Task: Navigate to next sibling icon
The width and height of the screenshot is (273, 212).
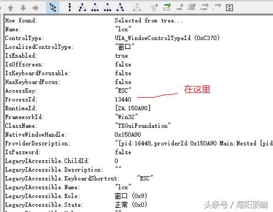Action: point(108,8)
